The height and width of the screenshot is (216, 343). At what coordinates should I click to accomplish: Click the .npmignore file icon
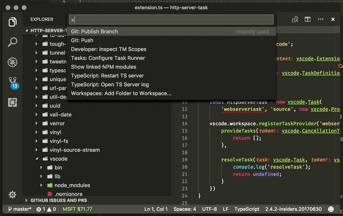click(x=50, y=194)
